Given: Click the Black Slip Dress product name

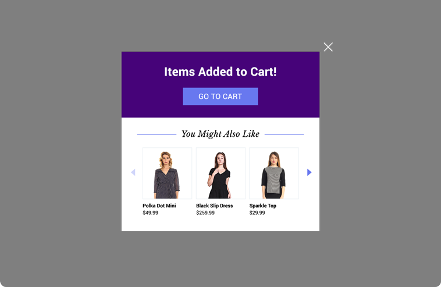Looking at the screenshot, I should point(214,205).
